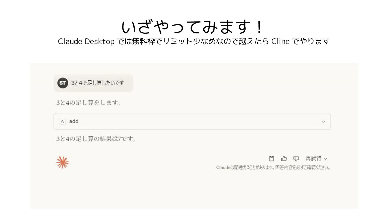Expand the add tool call chevron
This screenshot has width=392, height=220.
[x=323, y=121]
